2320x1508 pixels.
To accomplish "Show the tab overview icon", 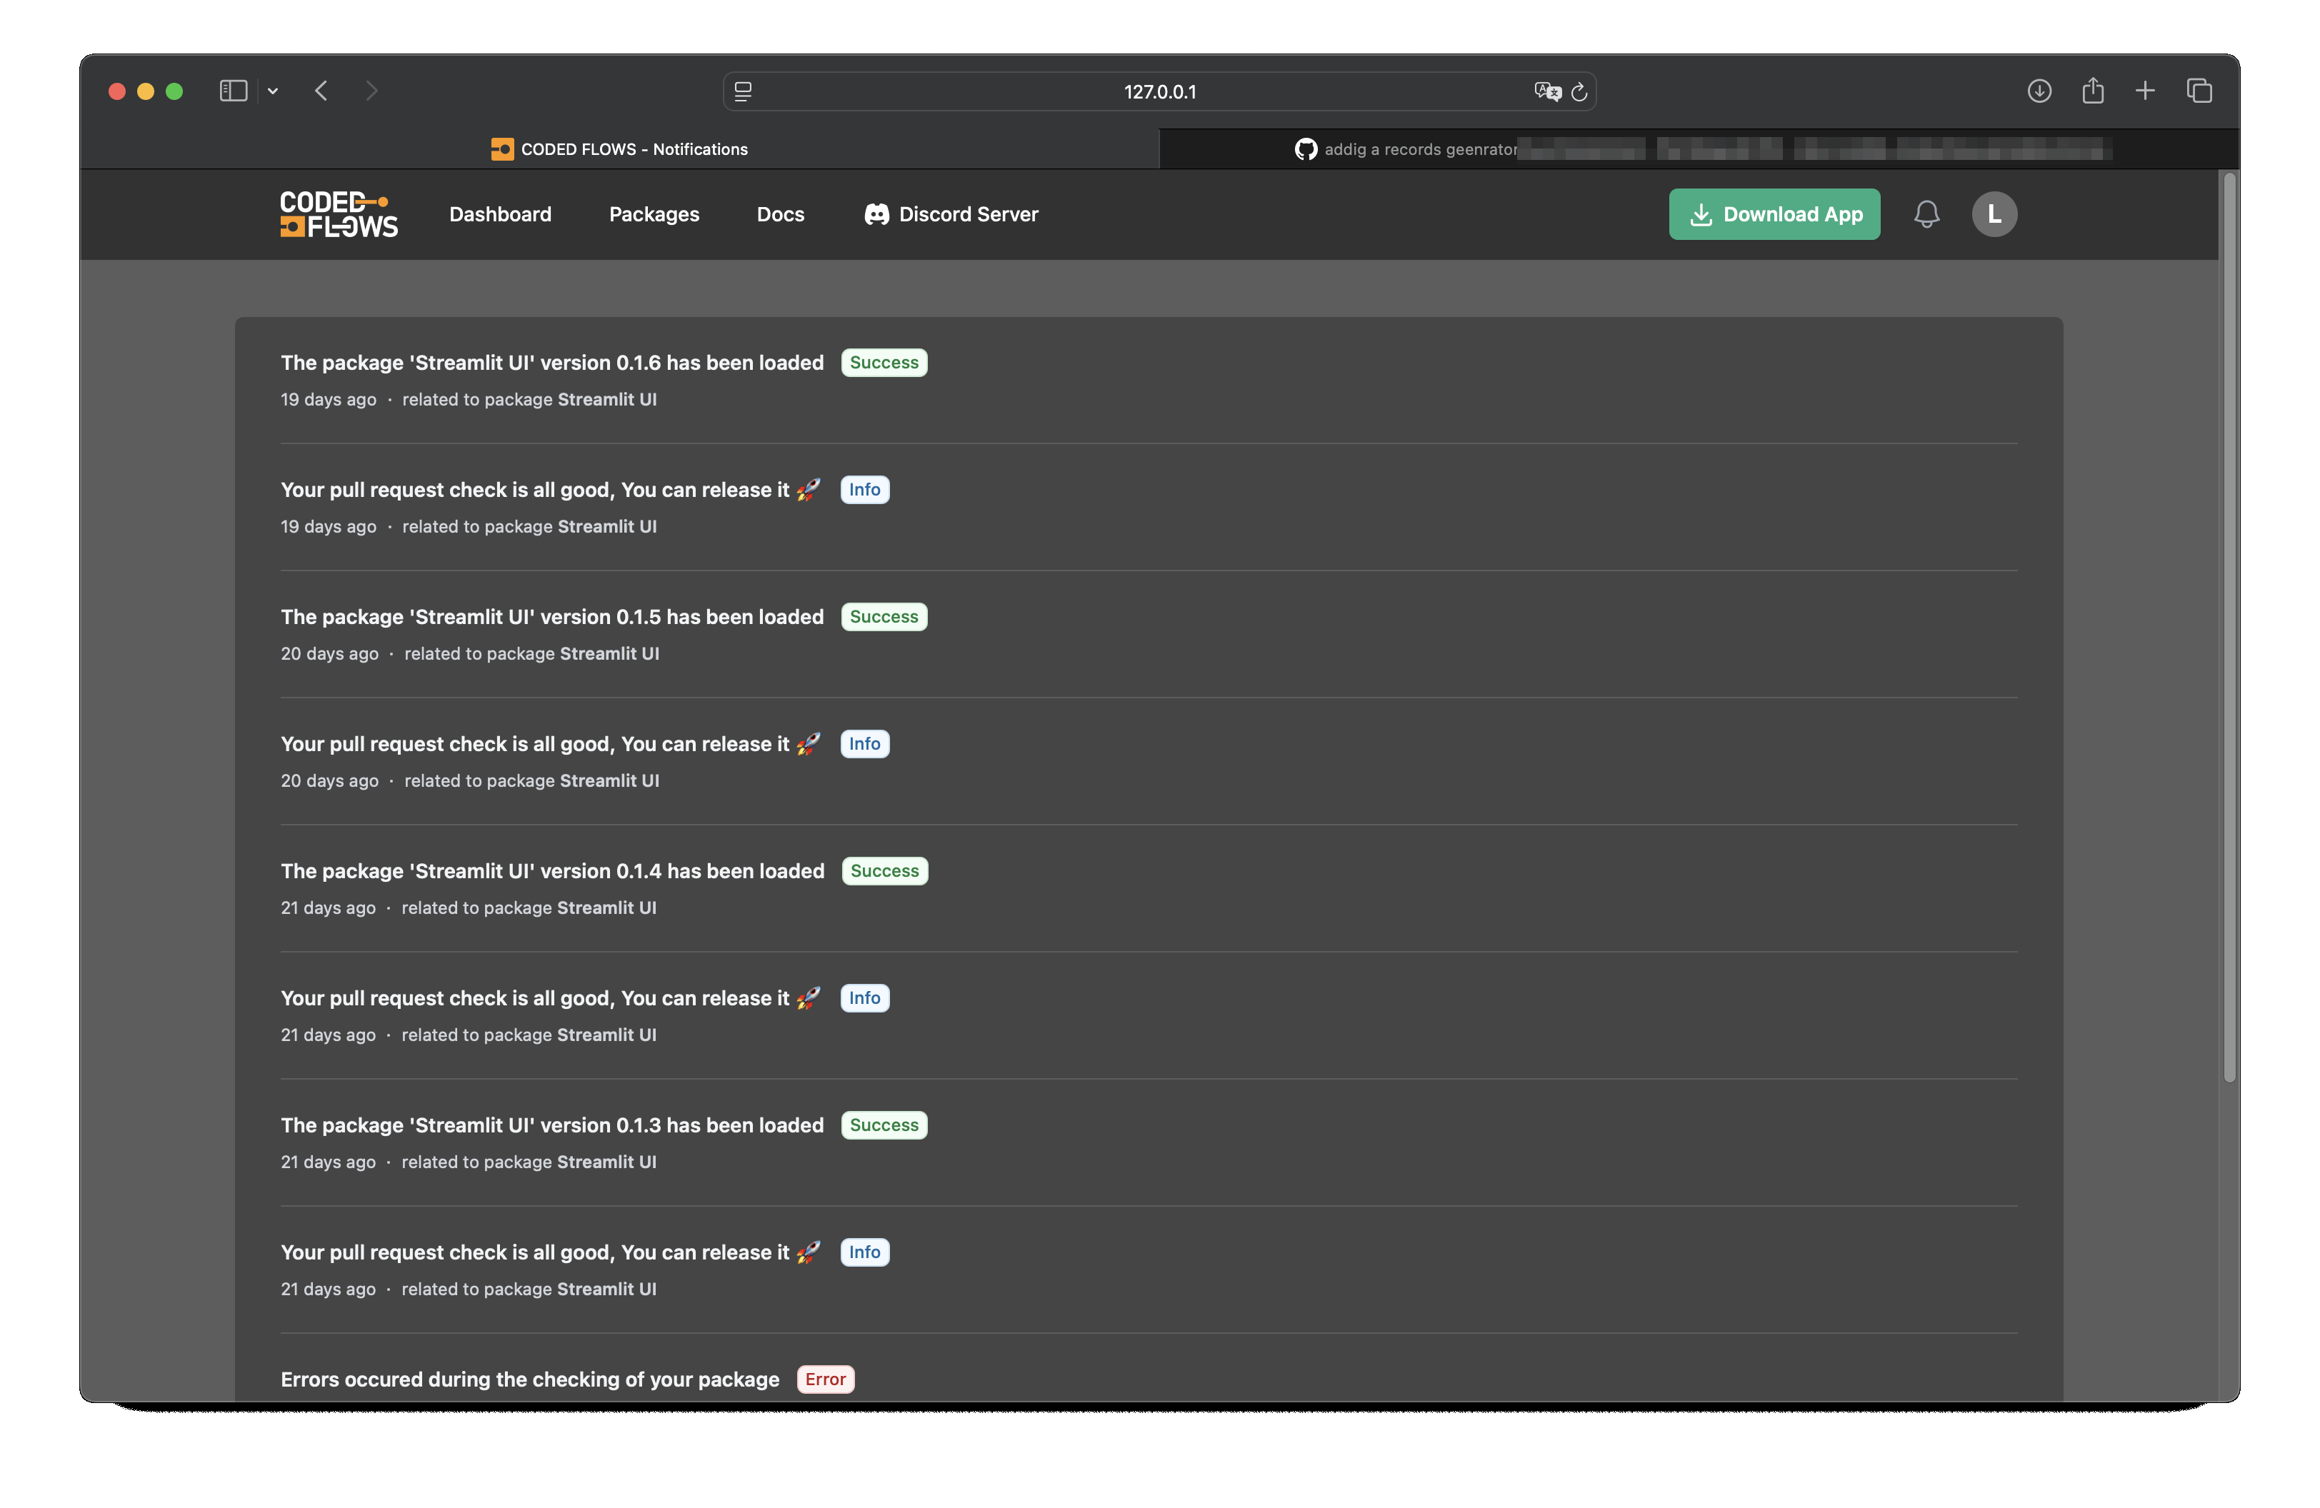I will coord(2199,91).
